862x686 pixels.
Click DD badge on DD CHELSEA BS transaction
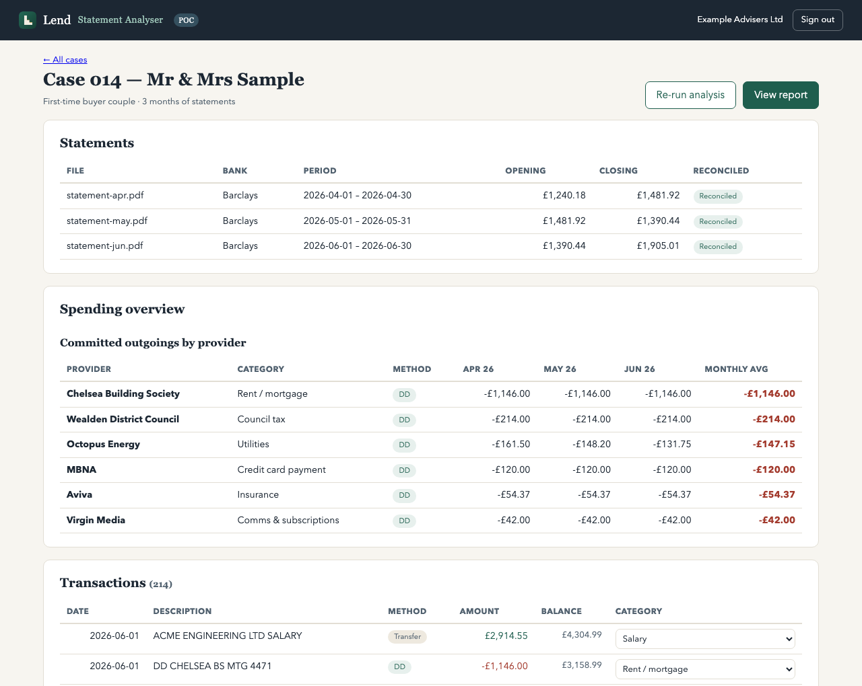coord(399,667)
